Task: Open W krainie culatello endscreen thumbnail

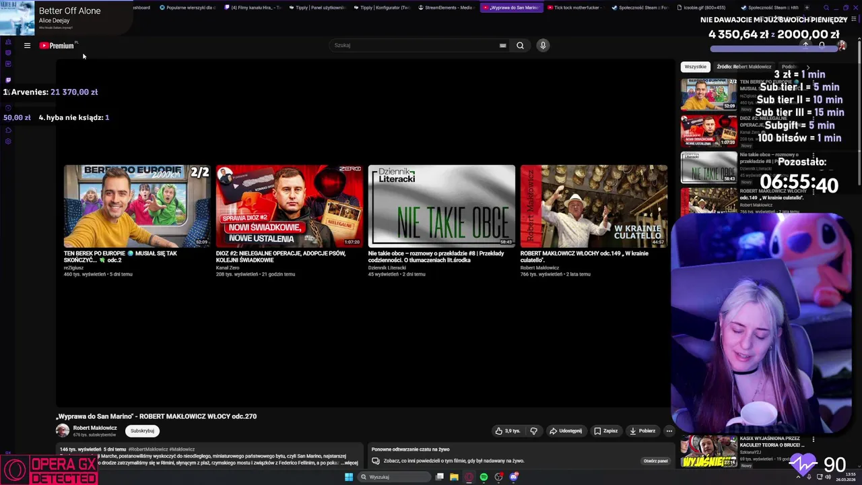Action: tap(593, 206)
